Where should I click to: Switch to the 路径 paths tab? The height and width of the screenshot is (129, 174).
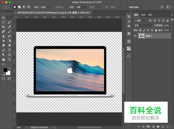(150, 15)
